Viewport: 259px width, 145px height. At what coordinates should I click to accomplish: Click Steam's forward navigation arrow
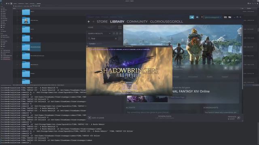pos(93,21)
